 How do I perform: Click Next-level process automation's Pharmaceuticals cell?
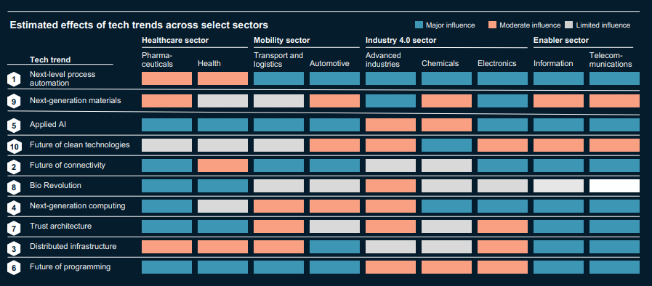point(166,78)
